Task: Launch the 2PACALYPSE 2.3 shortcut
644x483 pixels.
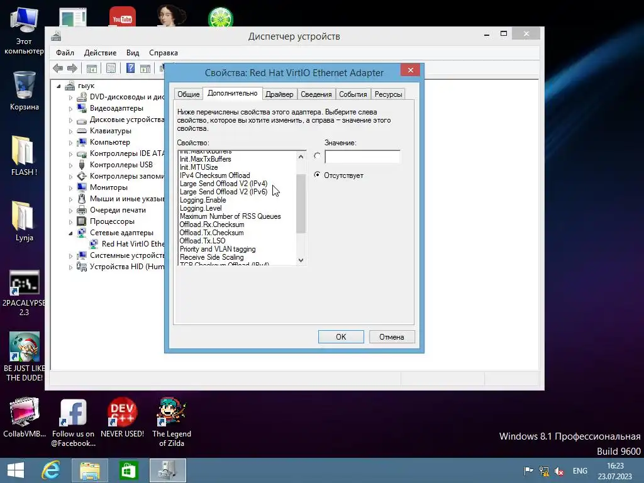Action: [25, 293]
